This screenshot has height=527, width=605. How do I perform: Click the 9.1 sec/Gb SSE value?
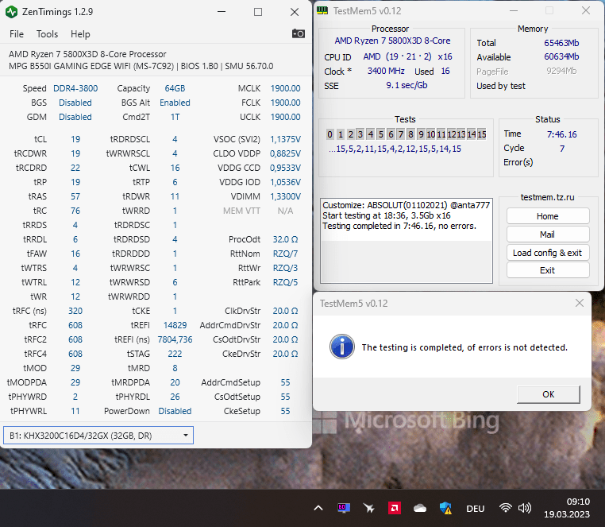[x=407, y=85]
